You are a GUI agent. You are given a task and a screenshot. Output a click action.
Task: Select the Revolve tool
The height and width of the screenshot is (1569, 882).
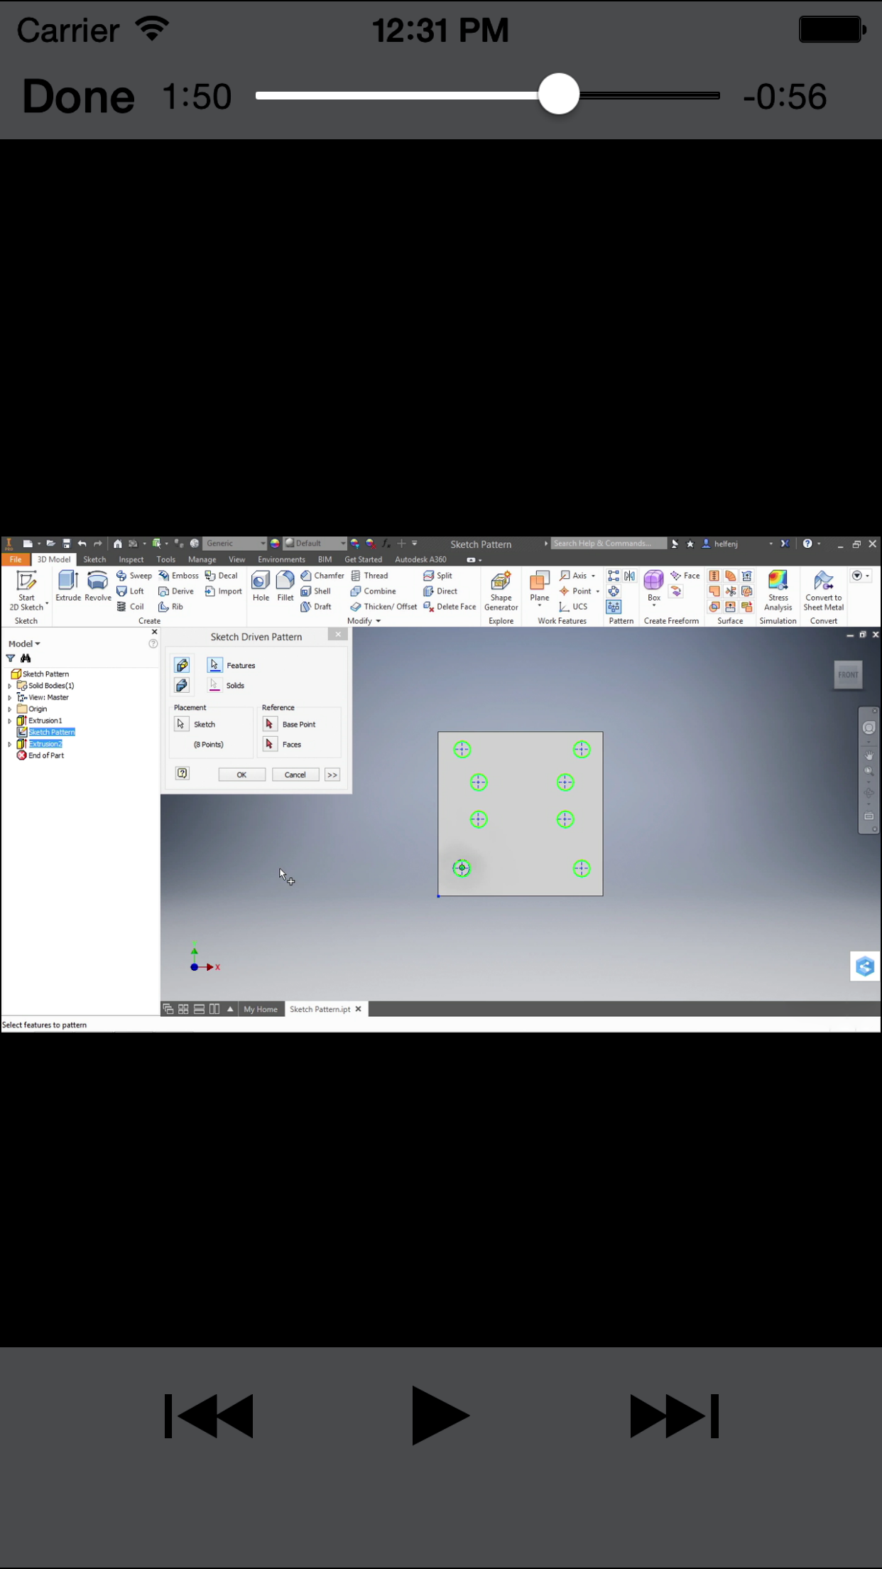pyautogui.click(x=98, y=586)
